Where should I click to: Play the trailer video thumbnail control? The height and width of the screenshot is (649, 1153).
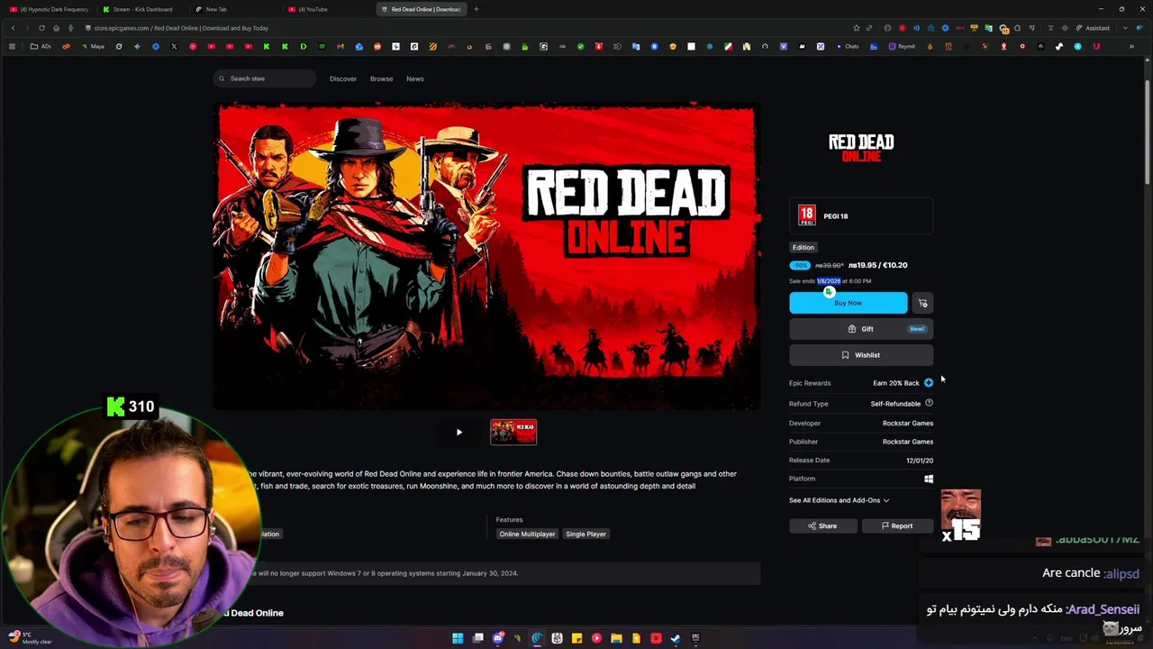459,432
